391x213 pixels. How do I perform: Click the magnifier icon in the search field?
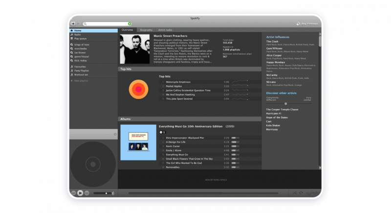[85, 24]
